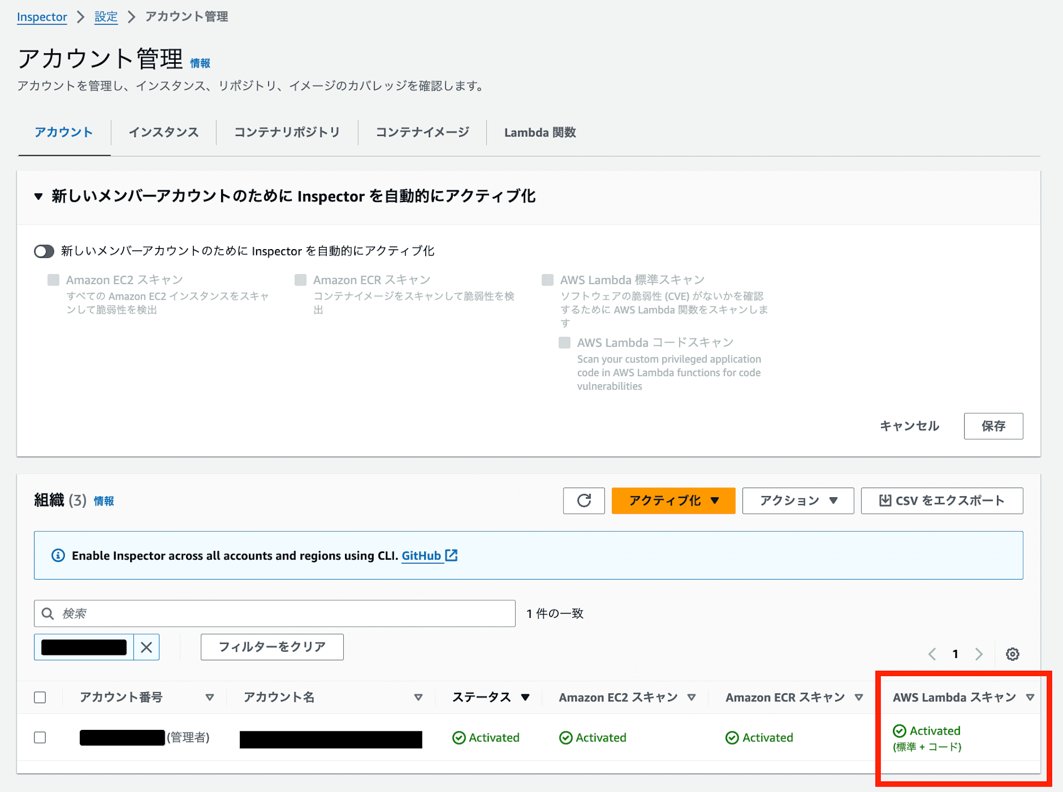Check the Amazon EC2 スキャン checkbox
The image size is (1063, 792).
(x=53, y=280)
